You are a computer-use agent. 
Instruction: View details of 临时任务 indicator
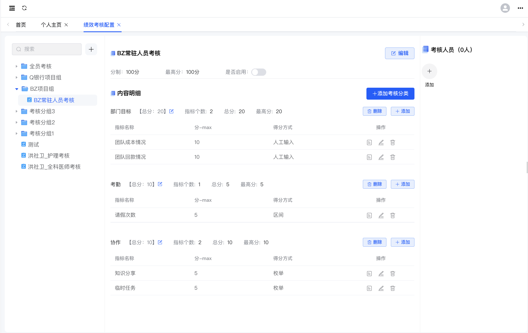pos(369,288)
